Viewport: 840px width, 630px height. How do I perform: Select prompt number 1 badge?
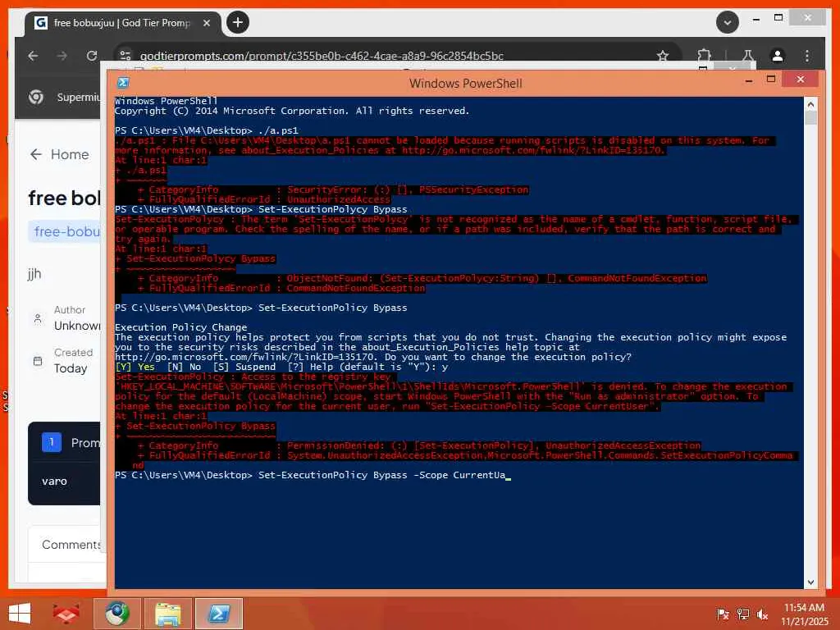[x=52, y=442]
